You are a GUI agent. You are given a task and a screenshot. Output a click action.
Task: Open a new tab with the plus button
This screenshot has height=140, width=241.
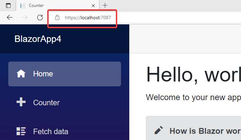[x=105, y=6]
